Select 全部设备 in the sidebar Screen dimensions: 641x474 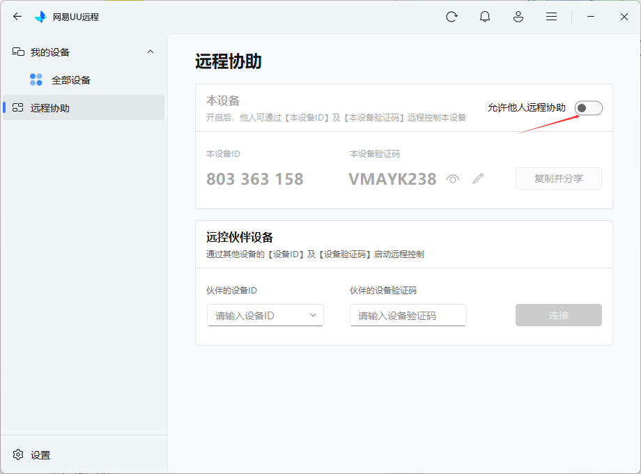click(x=71, y=80)
